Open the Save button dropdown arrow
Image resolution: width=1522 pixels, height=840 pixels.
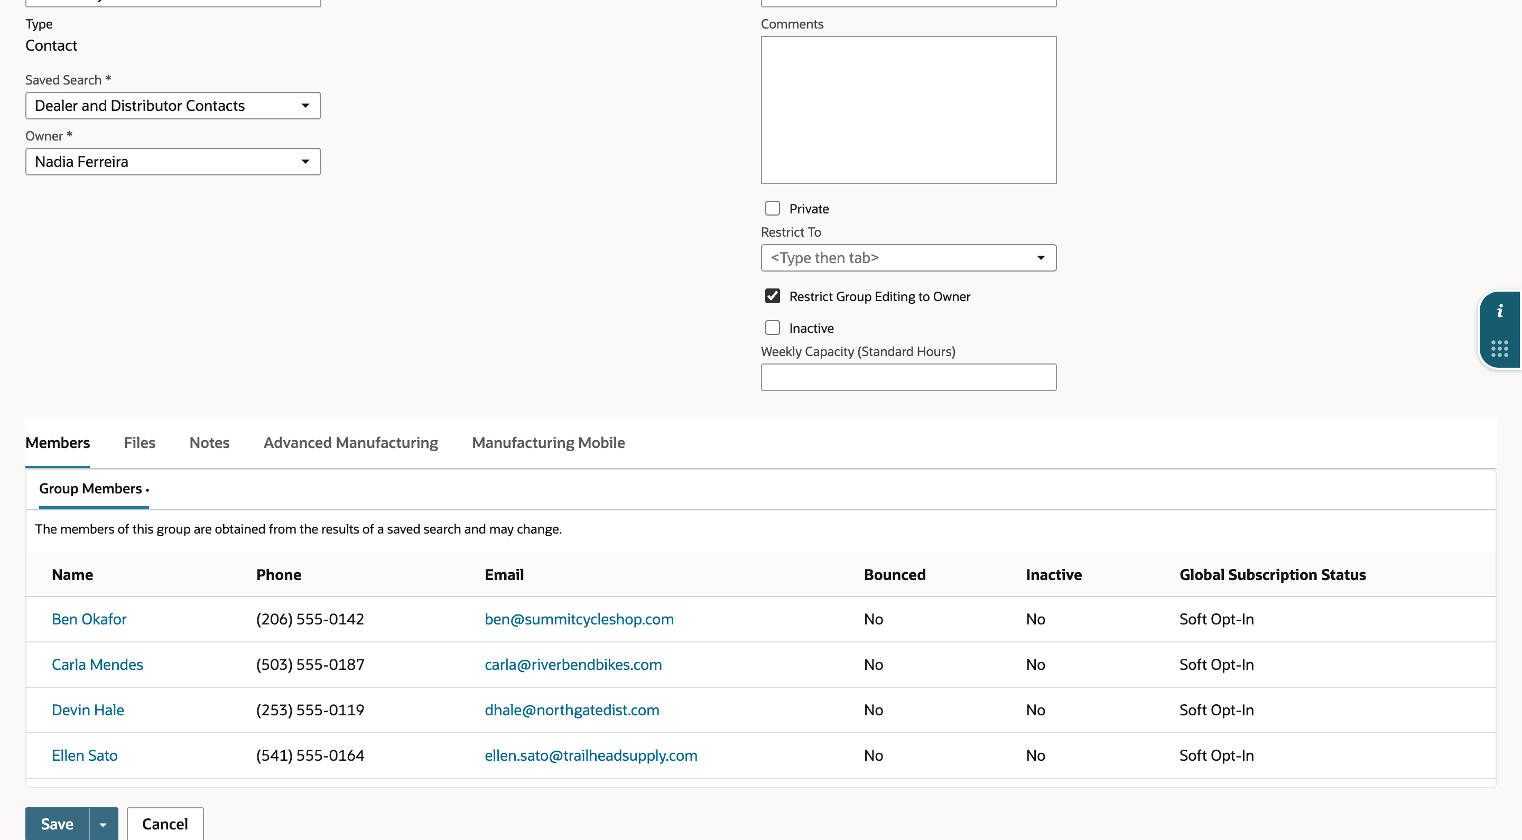[104, 824]
